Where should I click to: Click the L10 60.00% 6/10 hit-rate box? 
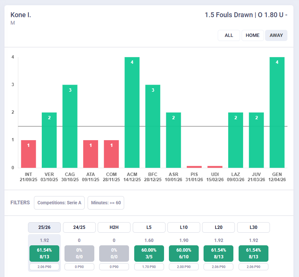(184, 254)
